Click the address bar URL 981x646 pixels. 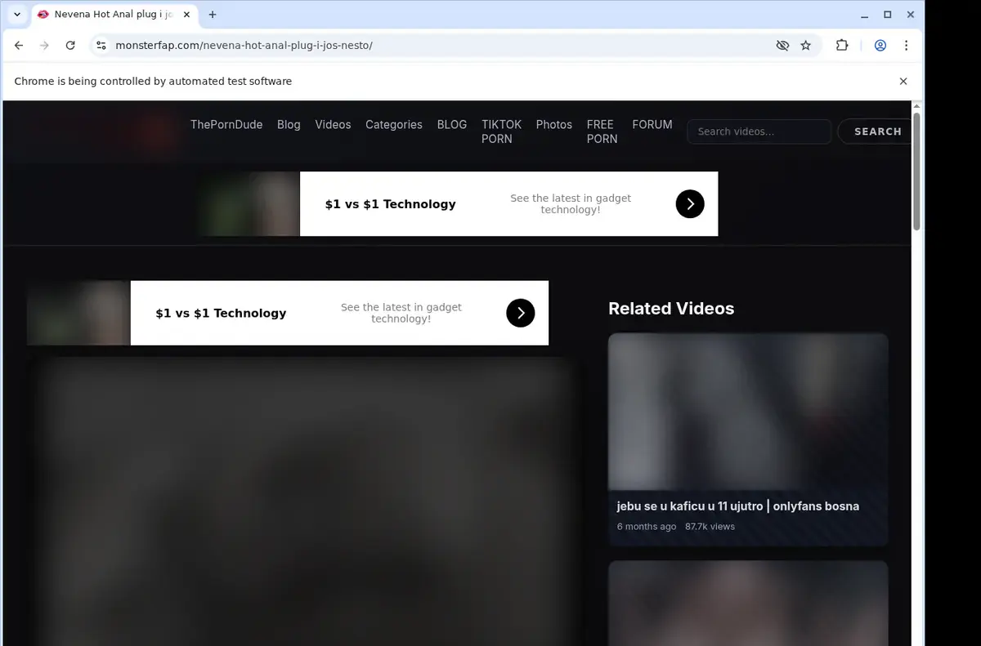(244, 46)
